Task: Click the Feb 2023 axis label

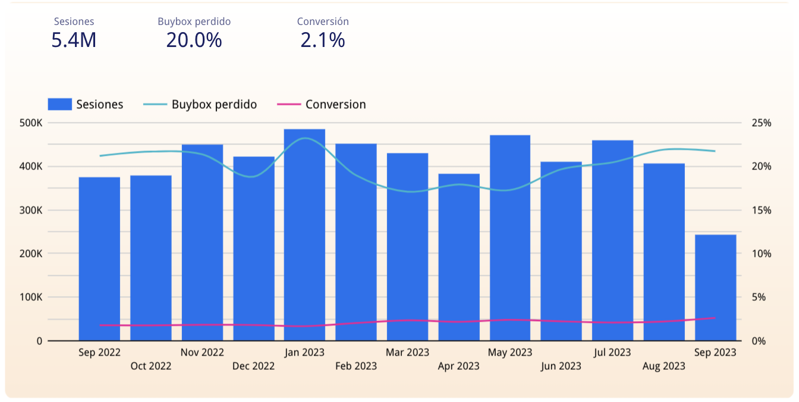Action: coord(356,366)
